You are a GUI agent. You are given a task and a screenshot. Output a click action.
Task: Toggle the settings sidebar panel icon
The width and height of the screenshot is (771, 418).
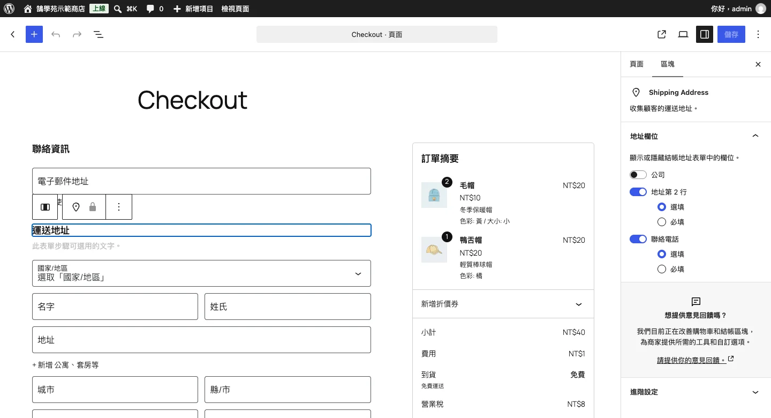(x=705, y=34)
